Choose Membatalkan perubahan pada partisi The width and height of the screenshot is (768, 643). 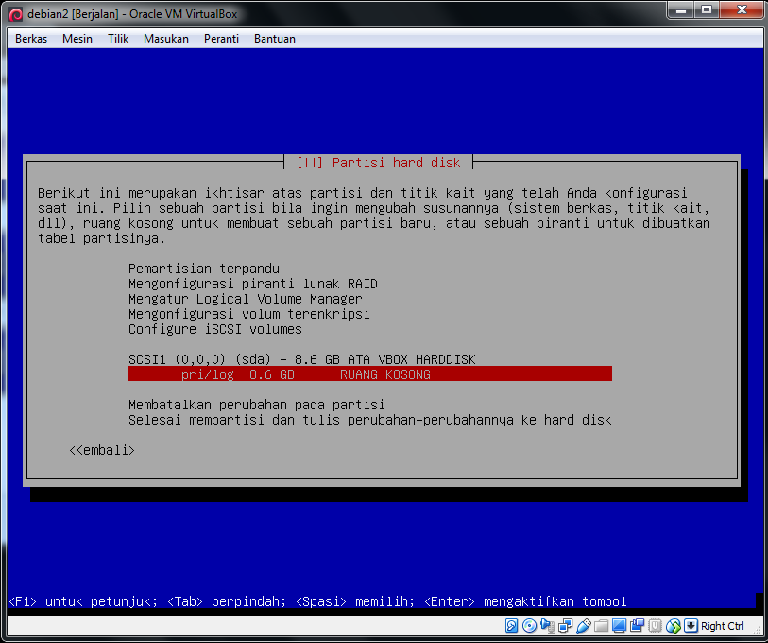(257, 405)
